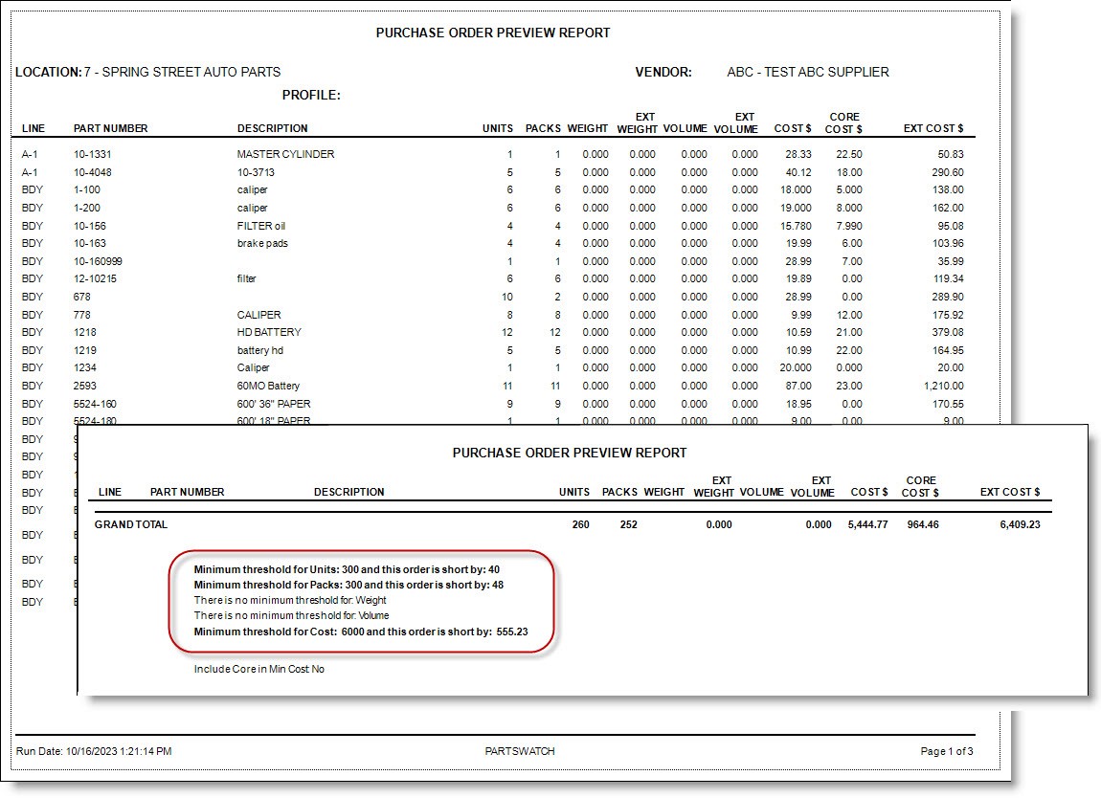Click the vendor name ABC - TEST ABC SUPPLIER
Screen dimensions: 1101x798
click(807, 72)
